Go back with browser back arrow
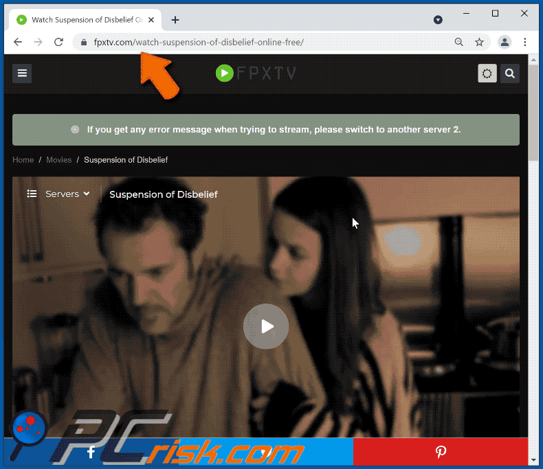 [18, 42]
